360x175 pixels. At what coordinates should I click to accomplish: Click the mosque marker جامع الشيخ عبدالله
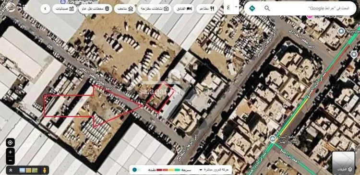pyautogui.click(x=273, y=139)
